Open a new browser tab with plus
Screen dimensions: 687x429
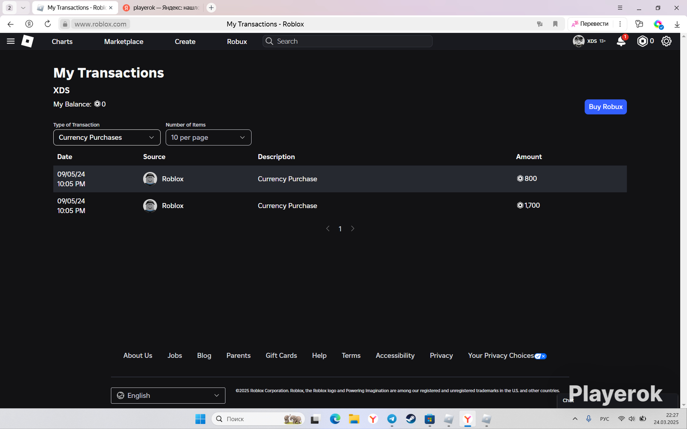pyautogui.click(x=211, y=8)
